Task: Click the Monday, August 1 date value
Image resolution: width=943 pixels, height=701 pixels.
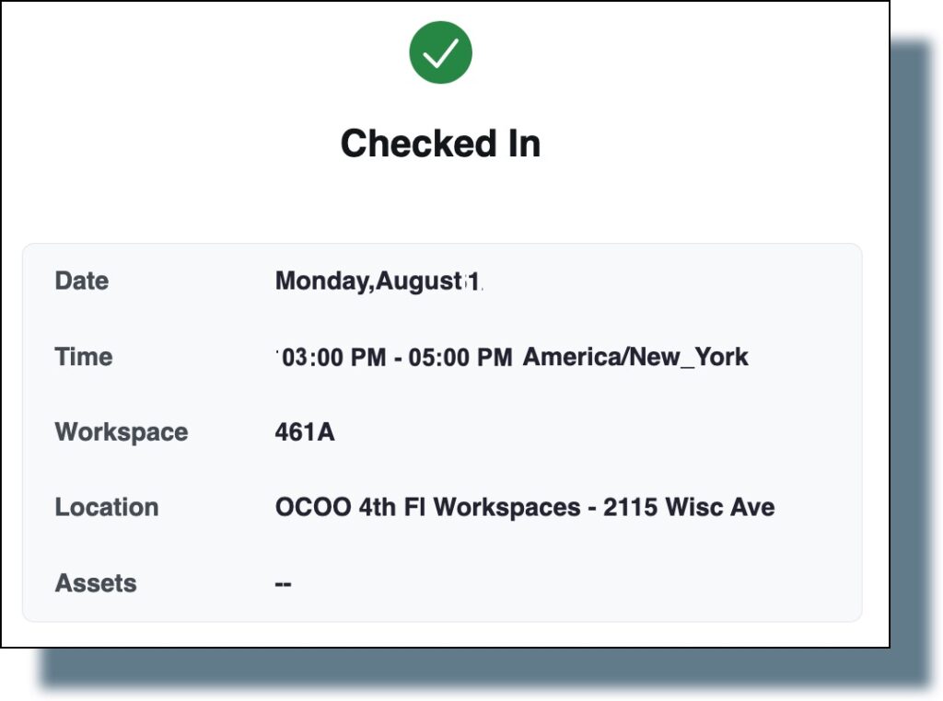Action: [381, 281]
